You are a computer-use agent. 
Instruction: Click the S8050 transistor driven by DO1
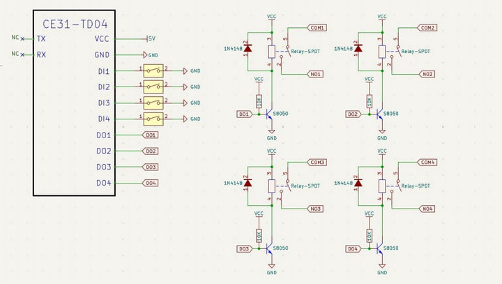point(270,114)
